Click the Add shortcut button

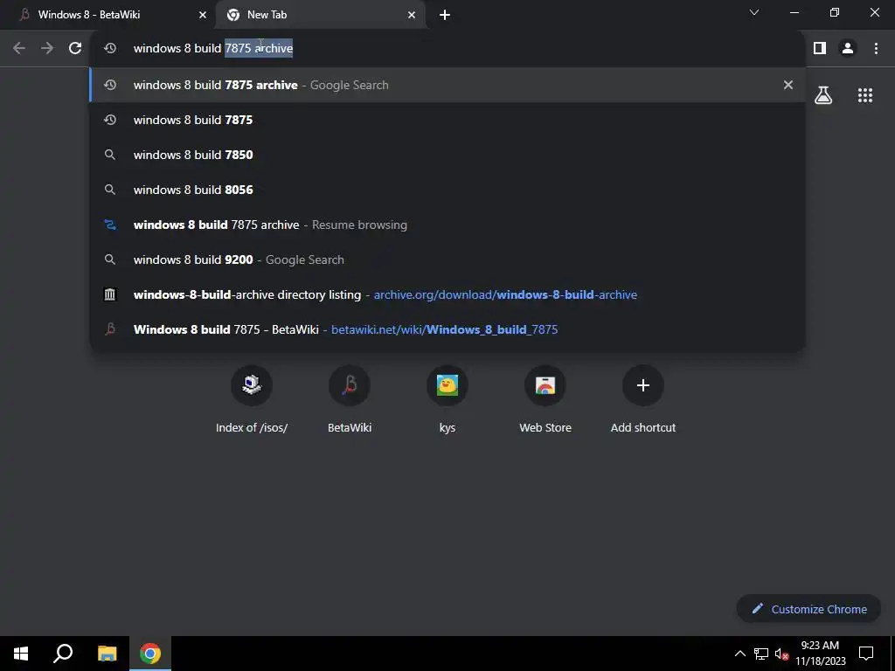643,400
